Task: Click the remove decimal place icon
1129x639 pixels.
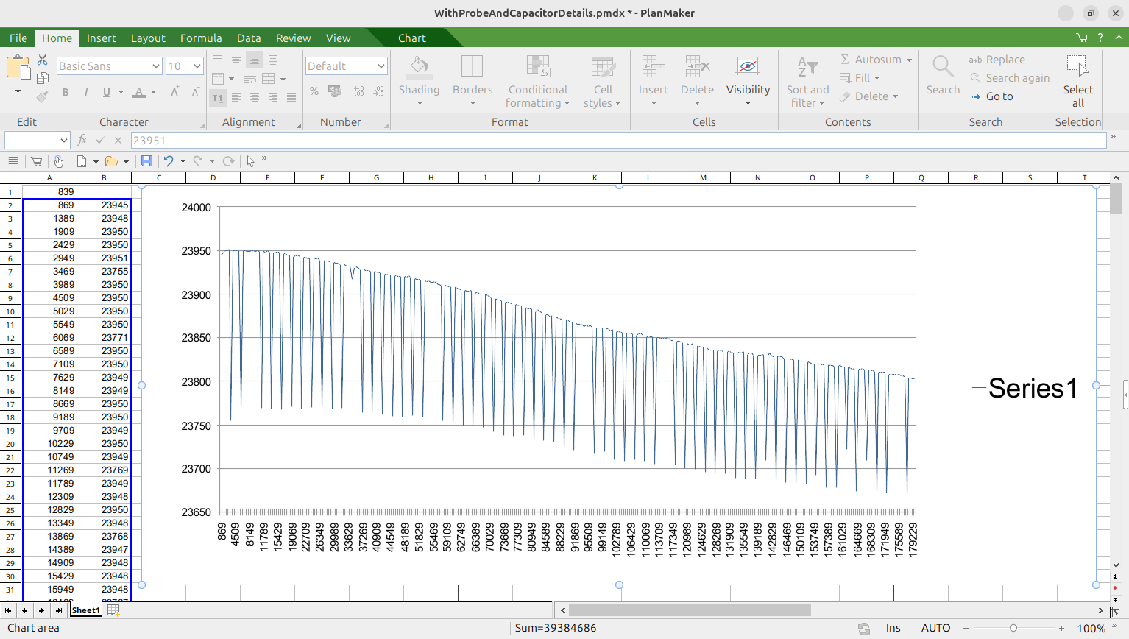Action: point(379,91)
